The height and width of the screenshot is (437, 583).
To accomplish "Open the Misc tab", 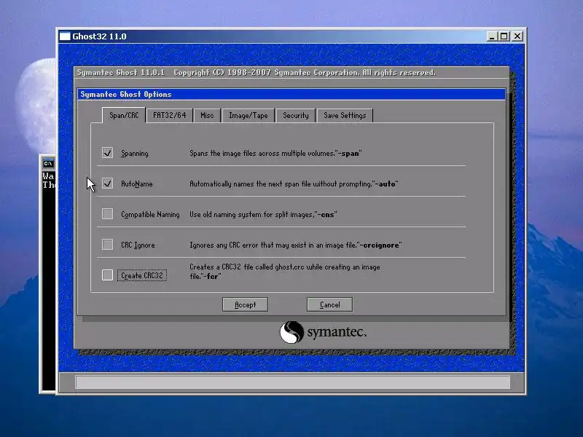I will pyautogui.click(x=207, y=115).
